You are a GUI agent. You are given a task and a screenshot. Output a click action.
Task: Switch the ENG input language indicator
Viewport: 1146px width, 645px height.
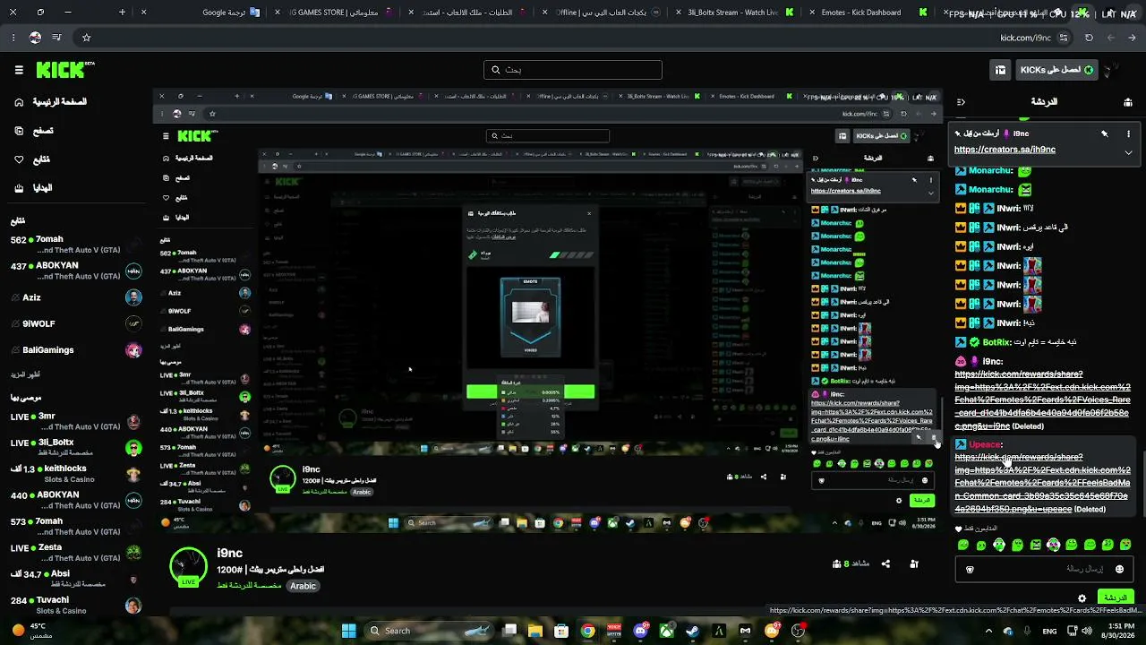[1049, 631]
